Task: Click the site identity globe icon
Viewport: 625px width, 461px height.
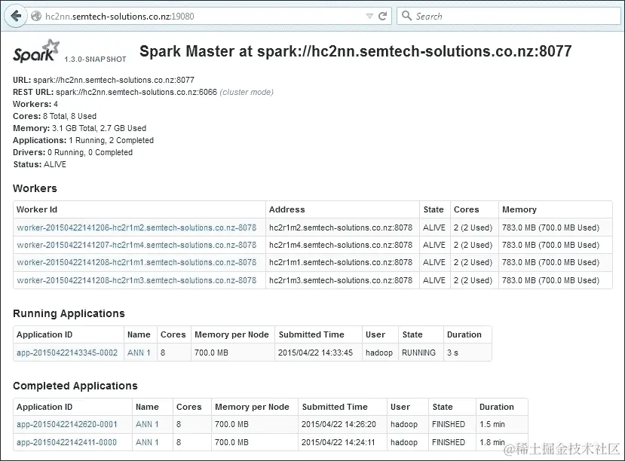Action: coord(36,17)
